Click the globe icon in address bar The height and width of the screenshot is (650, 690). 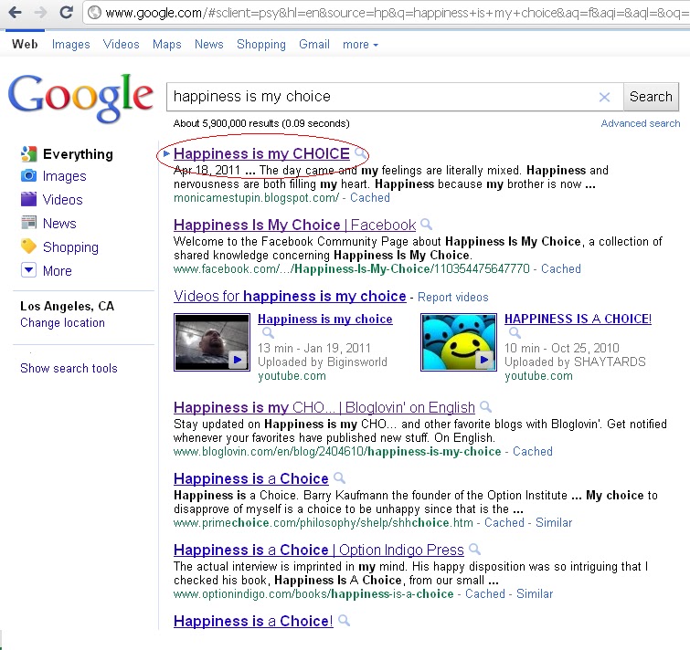point(94,13)
